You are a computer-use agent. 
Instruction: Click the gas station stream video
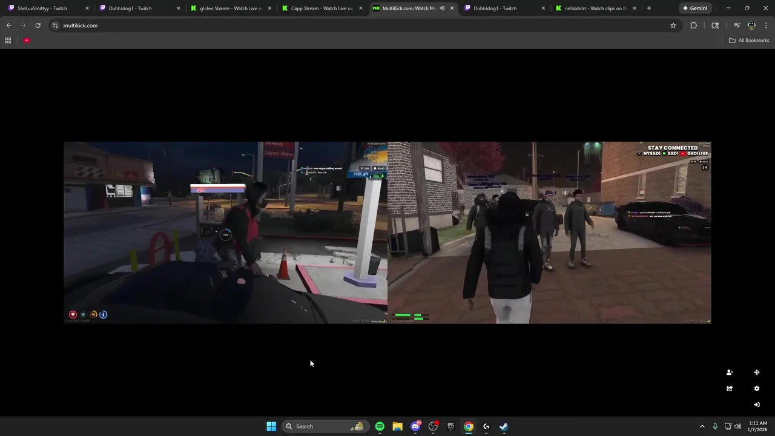point(225,233)
